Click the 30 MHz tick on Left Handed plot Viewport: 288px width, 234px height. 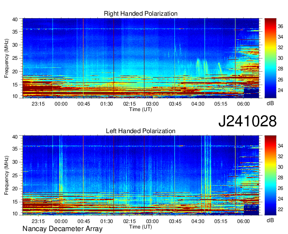(15, 162)
